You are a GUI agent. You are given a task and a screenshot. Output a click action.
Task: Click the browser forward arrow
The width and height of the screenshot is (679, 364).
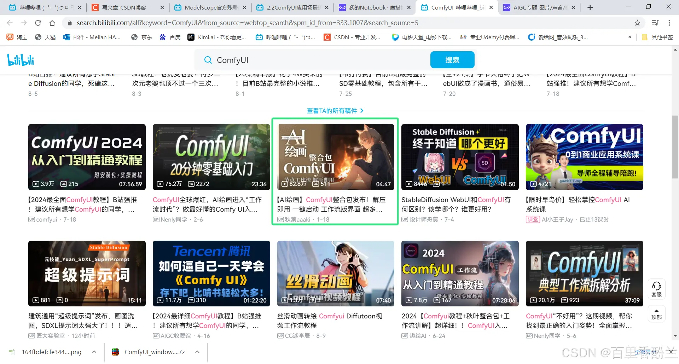click(24, 23)
